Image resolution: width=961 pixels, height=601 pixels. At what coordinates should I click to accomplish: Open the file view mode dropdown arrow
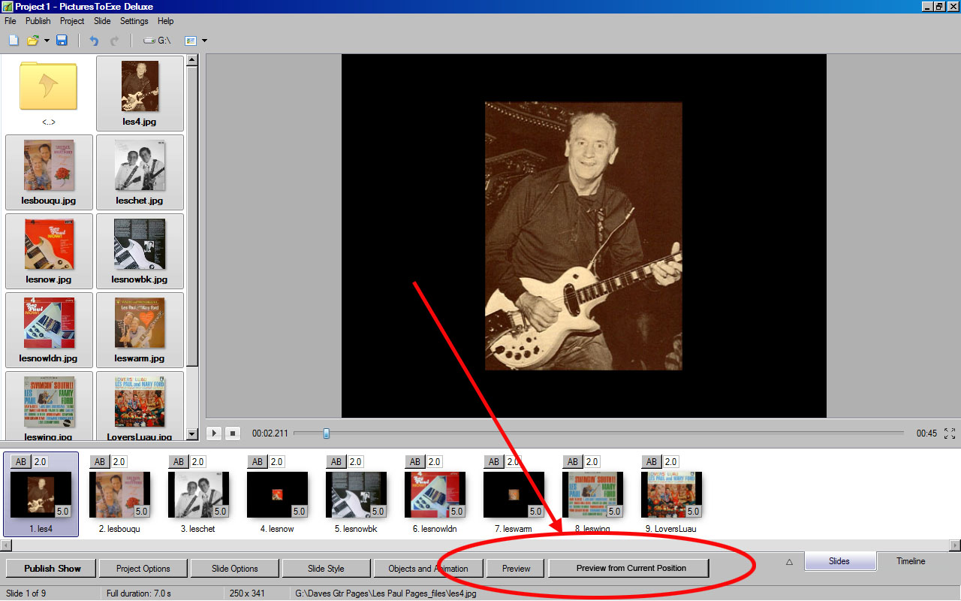click(204, 41)
